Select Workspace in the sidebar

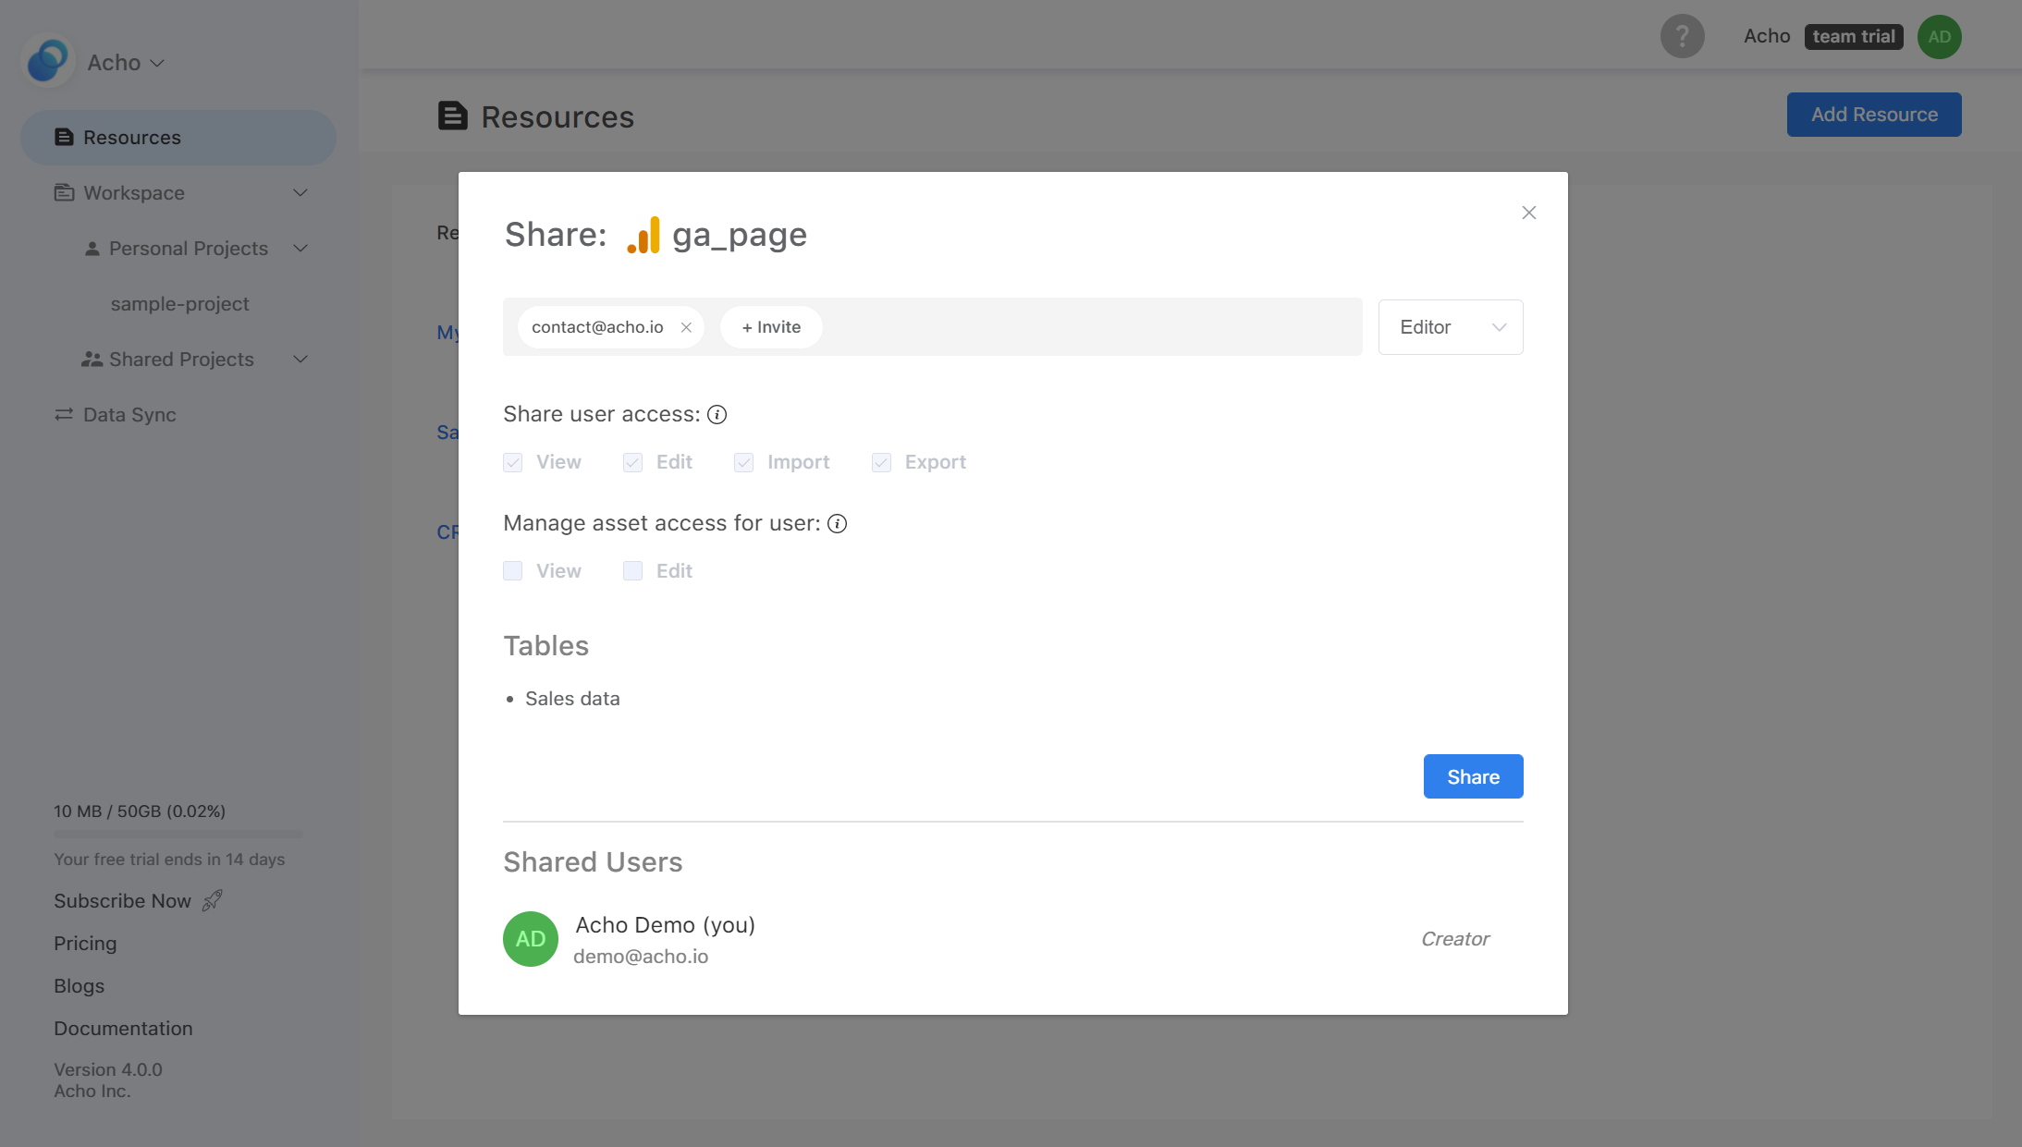click(x=134, y=192)
